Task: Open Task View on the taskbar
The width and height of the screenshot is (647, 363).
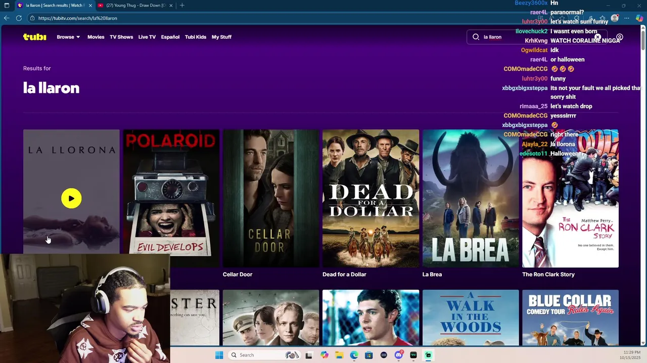Action: coord(309,355)
